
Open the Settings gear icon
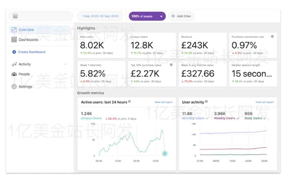[x=14, y=86]
